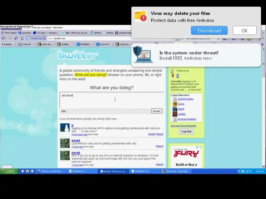Dismiss the virus popup with OK
Viewport: 266px width, 199px height.
[245, 31]
